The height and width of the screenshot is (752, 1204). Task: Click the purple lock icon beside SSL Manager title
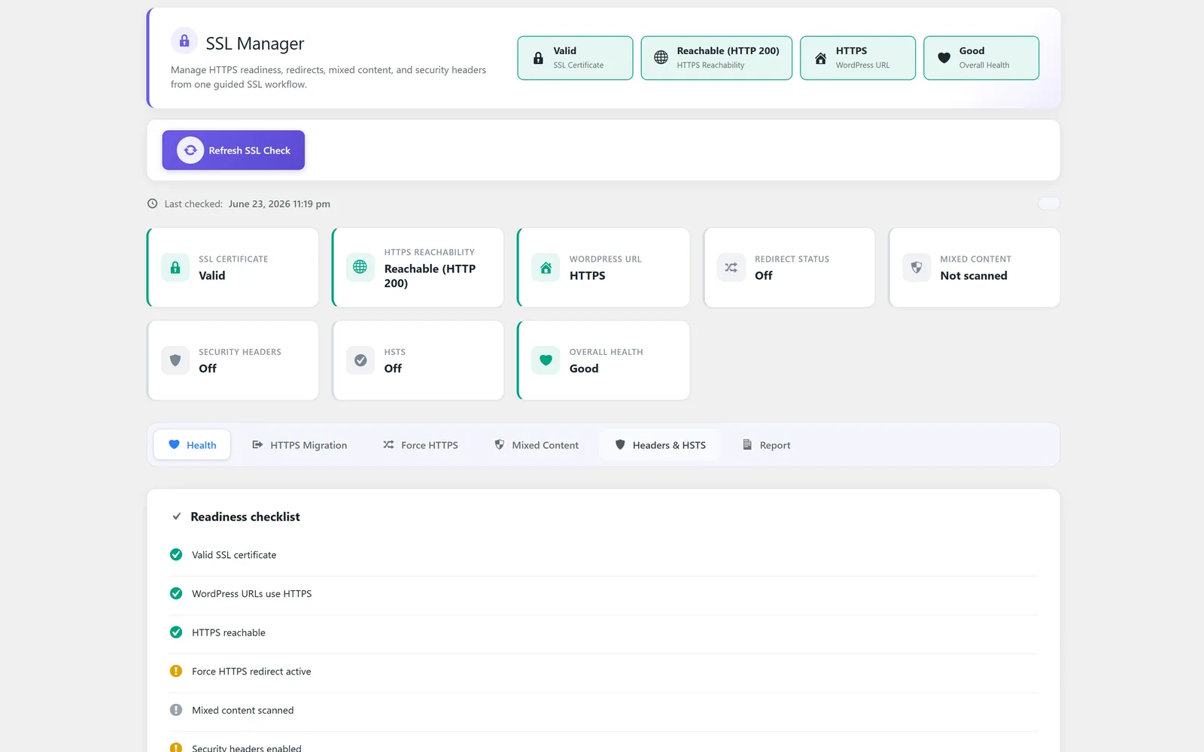[x=184, y=41]
